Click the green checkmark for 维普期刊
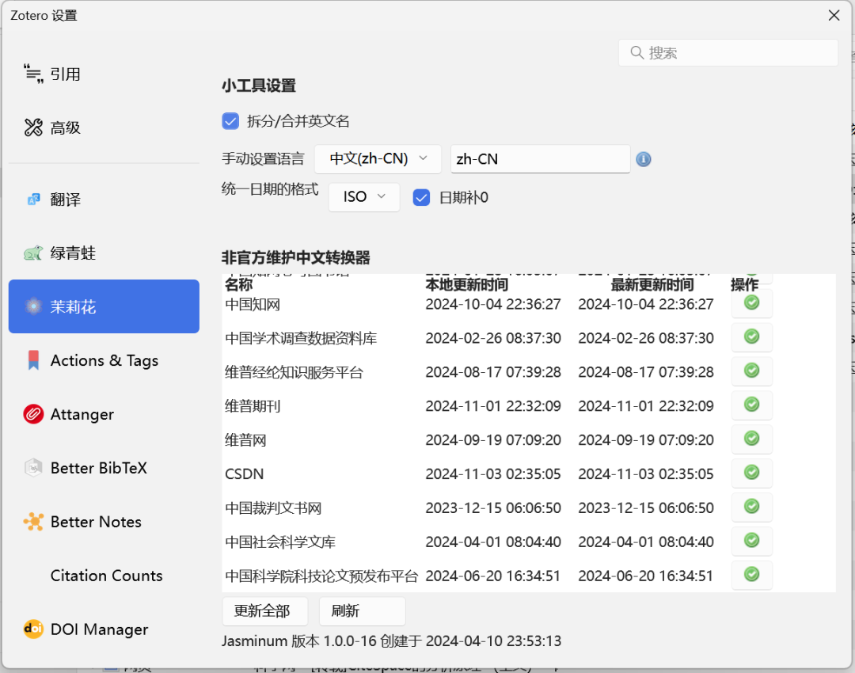 point(751,405)
